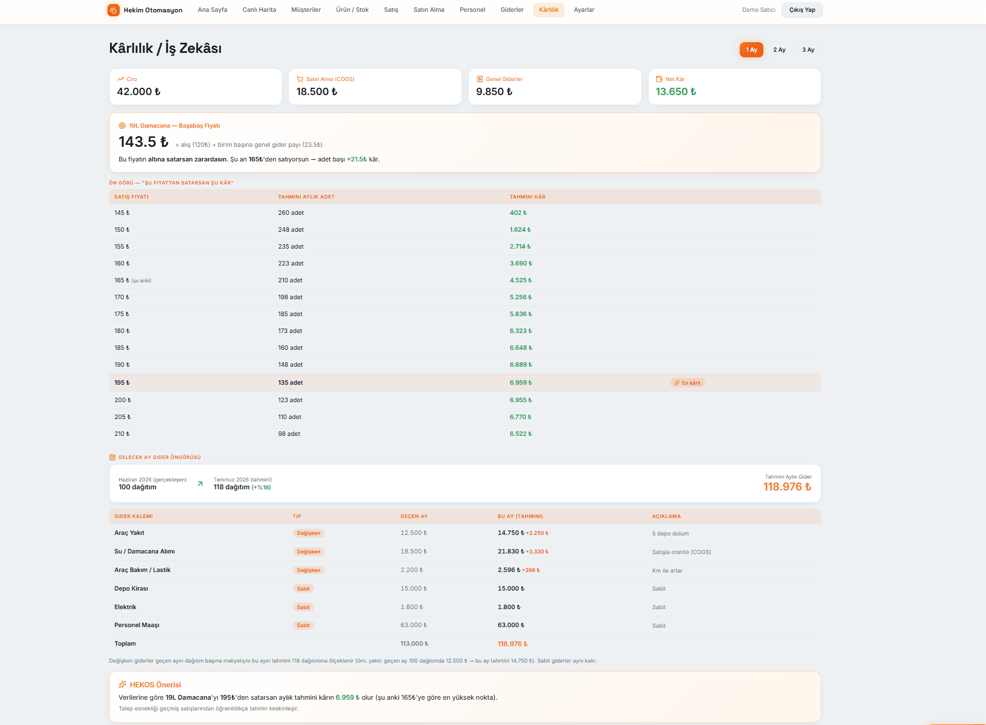Click the upward arrow between Haziran and Temmuz
The width and height of the screenshot is (986, 725).
(x=200, y=484)
